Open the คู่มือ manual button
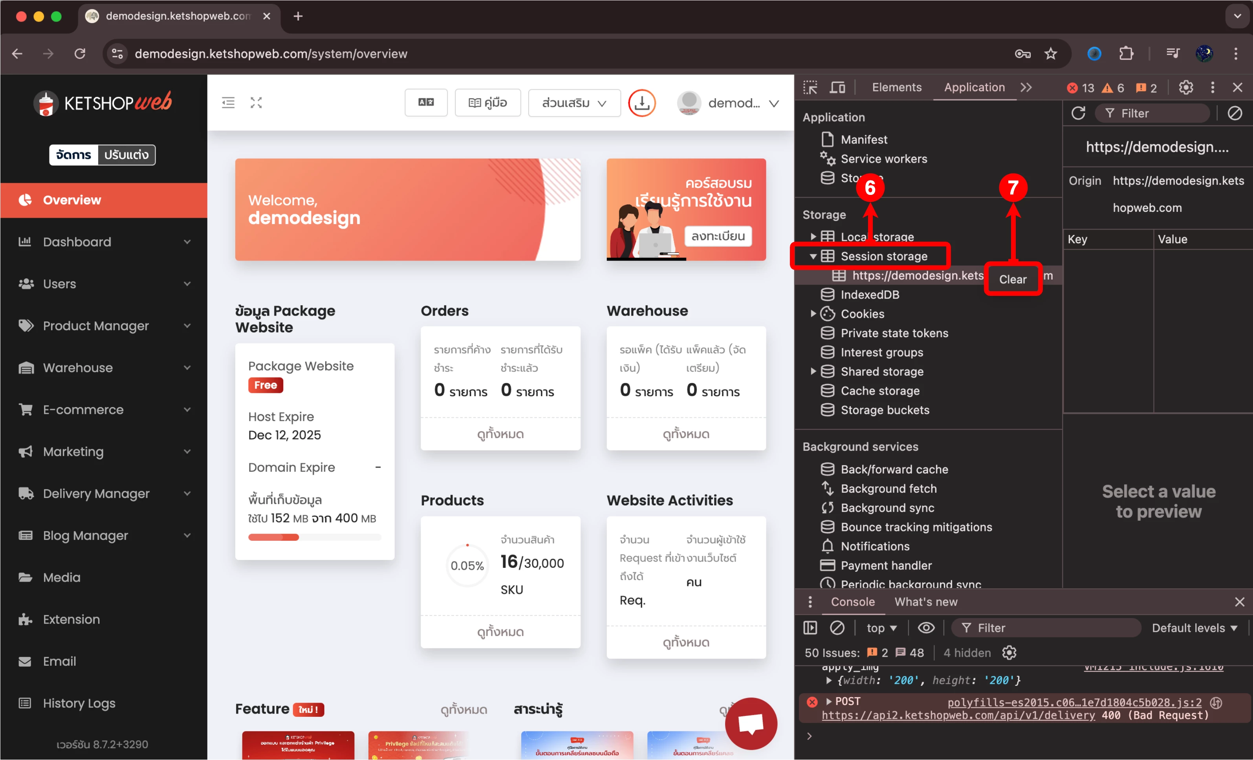This screenshot has height=760, width=1253. click(x=488, y=103)
